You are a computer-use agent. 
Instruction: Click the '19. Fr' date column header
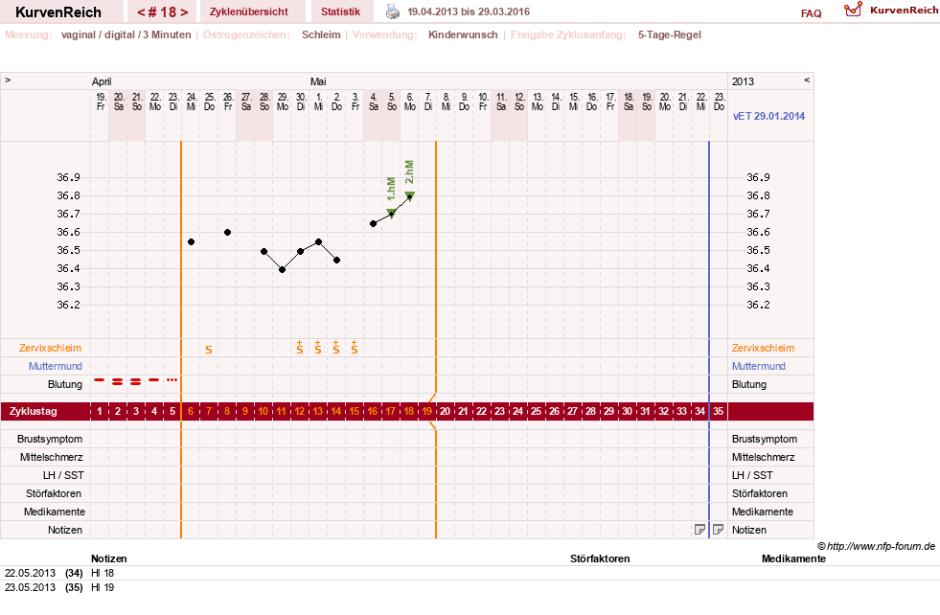[x=100, y=102]
